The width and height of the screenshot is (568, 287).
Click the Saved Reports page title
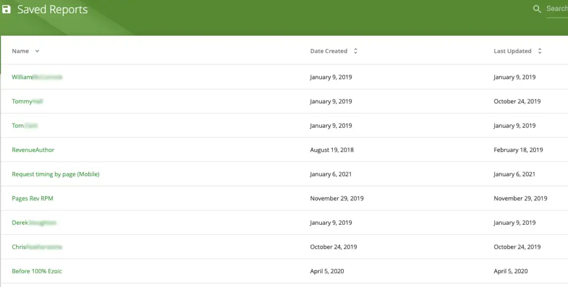(x=53, y=9)
